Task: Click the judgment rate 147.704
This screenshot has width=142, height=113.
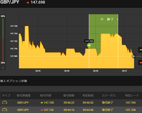Action: point(130,103)
